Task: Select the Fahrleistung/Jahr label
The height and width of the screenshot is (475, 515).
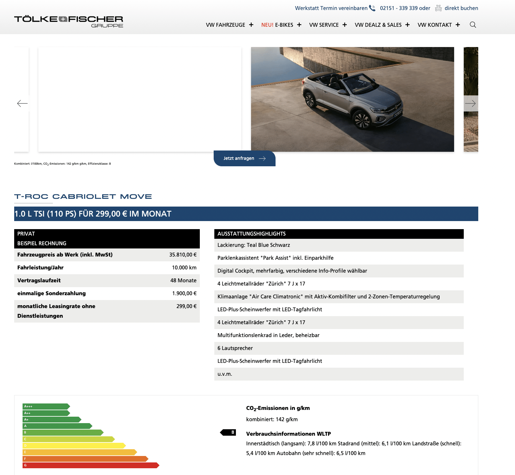Action: 40,267
